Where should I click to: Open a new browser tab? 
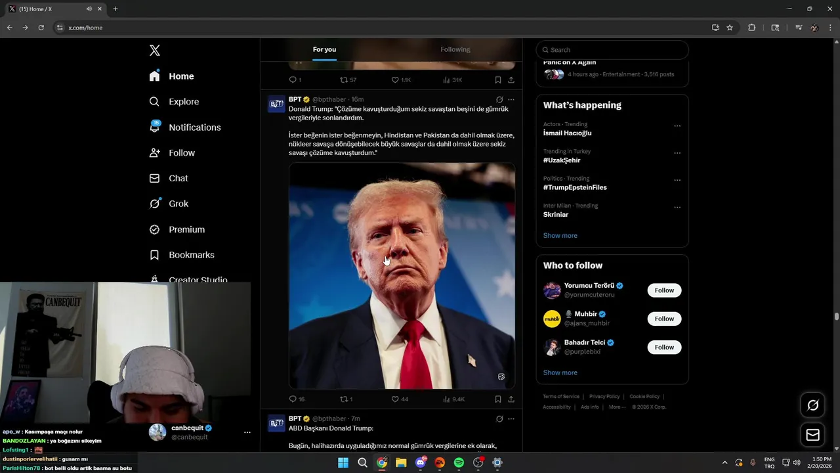tap(115, 9)
